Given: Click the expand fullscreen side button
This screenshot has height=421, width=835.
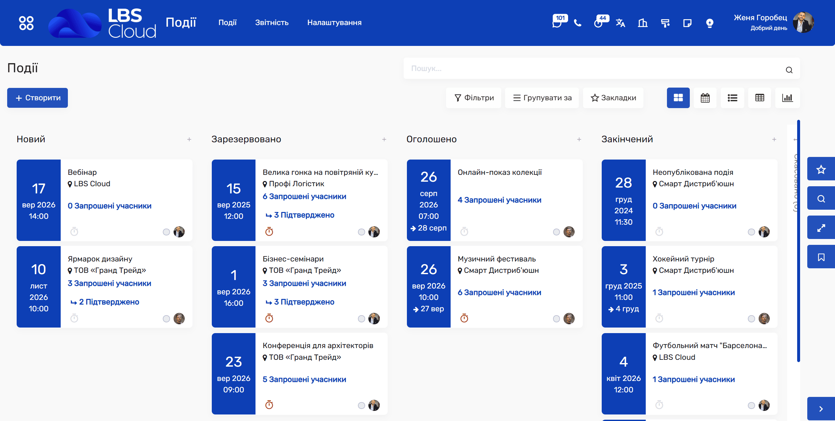Looking at the screenshot, I should coord(821,228).
